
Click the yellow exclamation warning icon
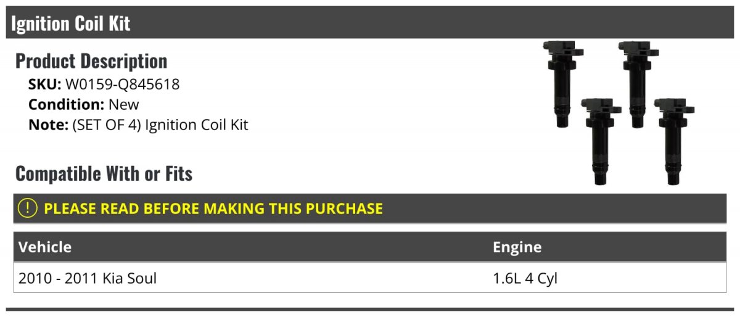tap(28, 208)
